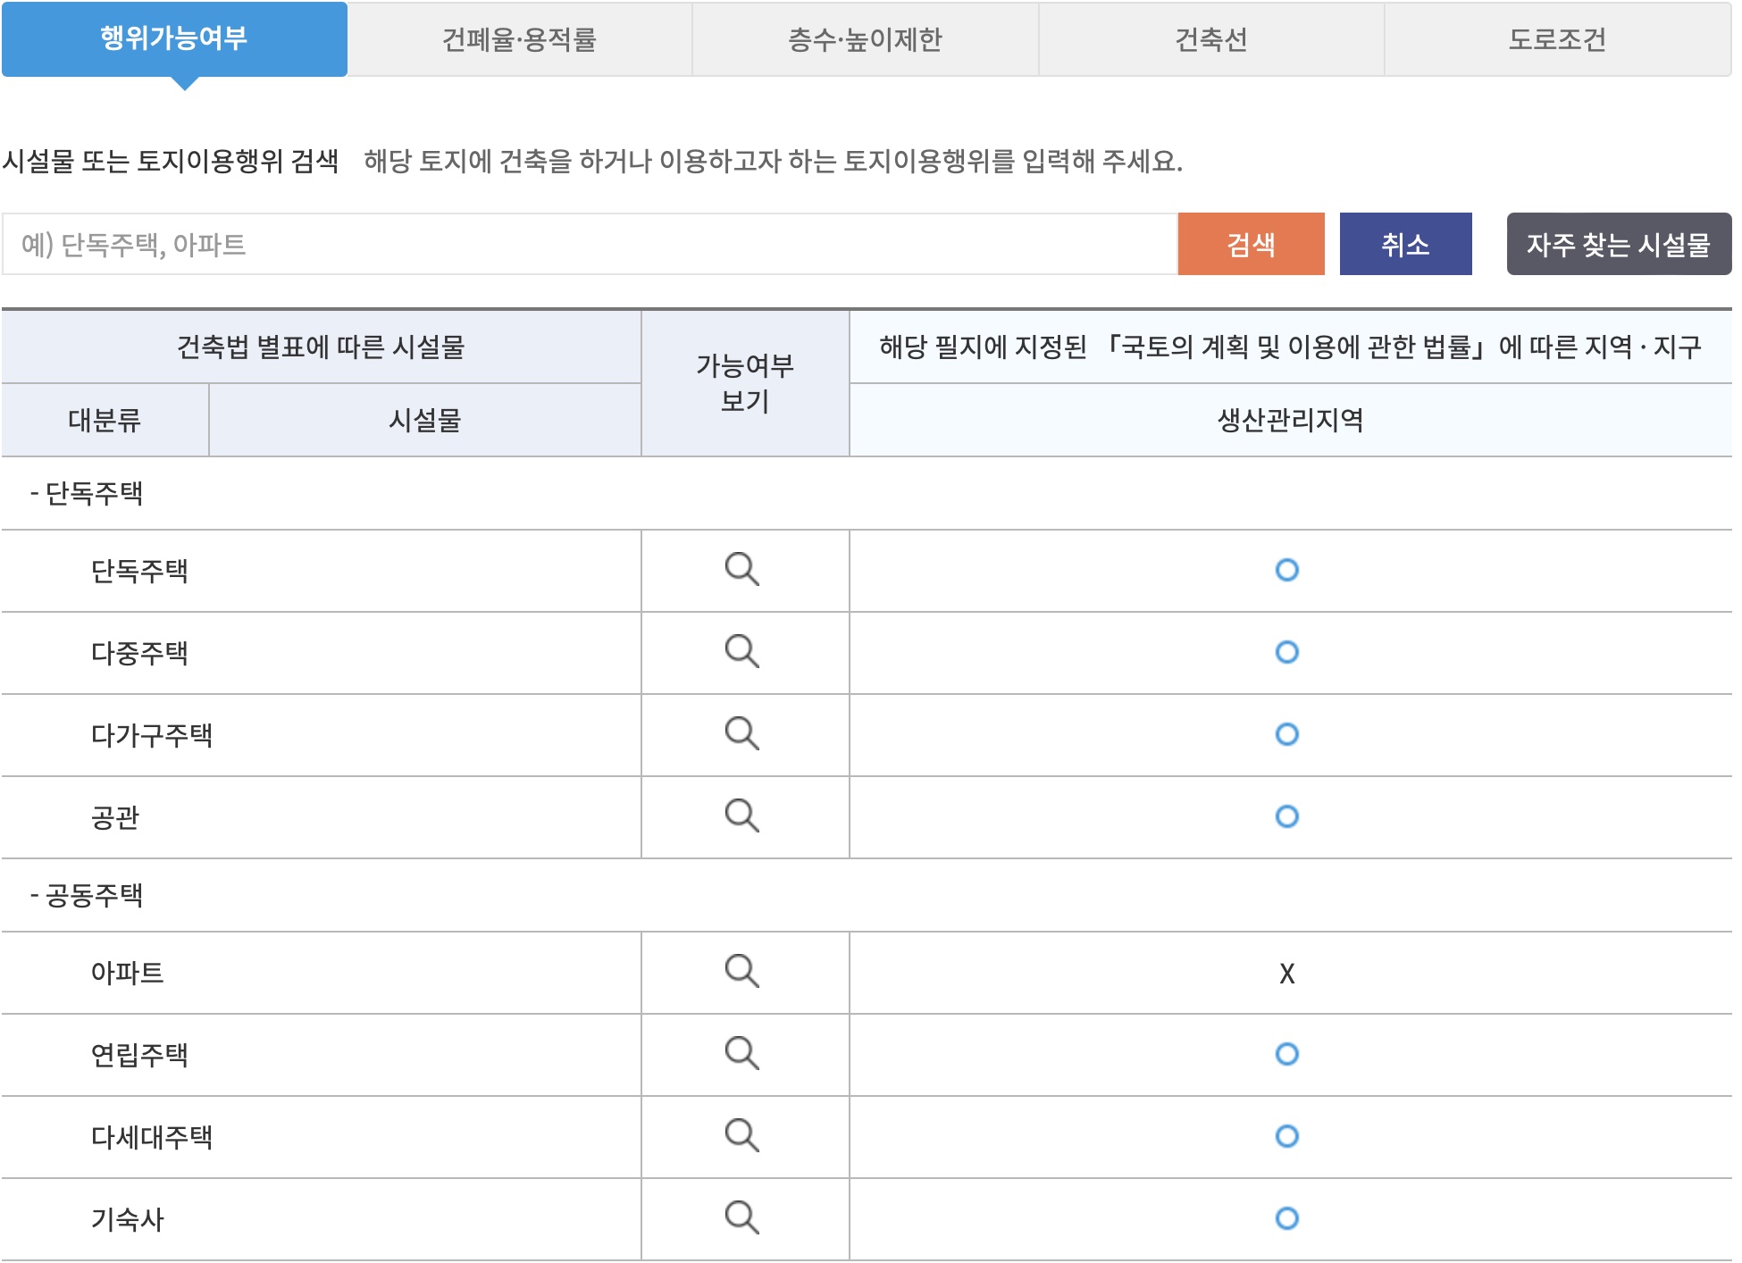This screenshot has width=1742, height=1263.
Task: Open 가능여부 보기 magnifier for 다중주택
Action: 745,653
